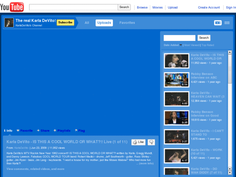Image resolution: width=236 pixels, height=177 pixels.
Task: Open View comments, related videos, and more
Action: (35, 169)
